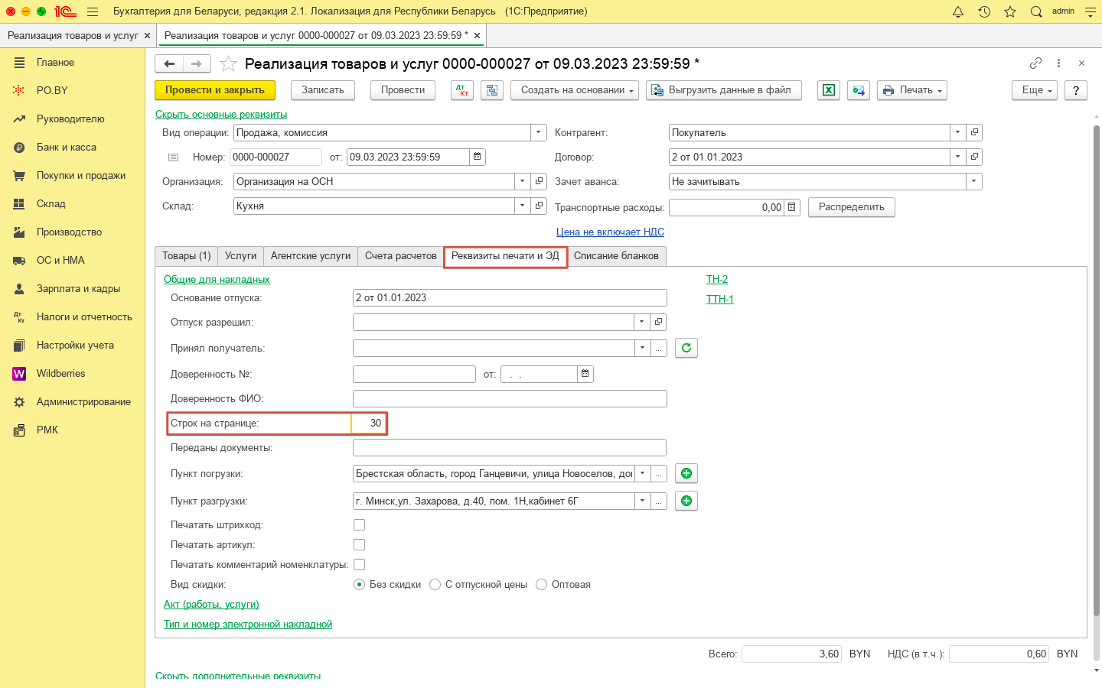Screen dimensions: 1102x688
Task: Expand the 'Вид операции' dropdown
Action: tap(539, 133)
